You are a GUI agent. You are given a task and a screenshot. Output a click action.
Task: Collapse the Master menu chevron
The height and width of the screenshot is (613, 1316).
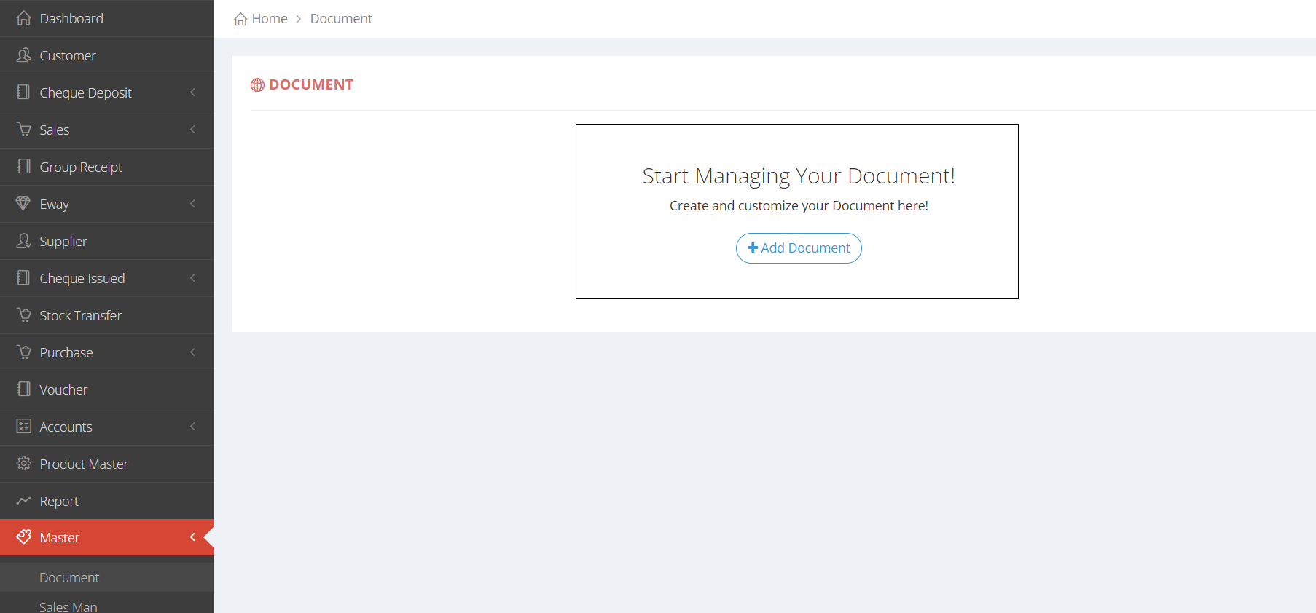click(192, 537)
